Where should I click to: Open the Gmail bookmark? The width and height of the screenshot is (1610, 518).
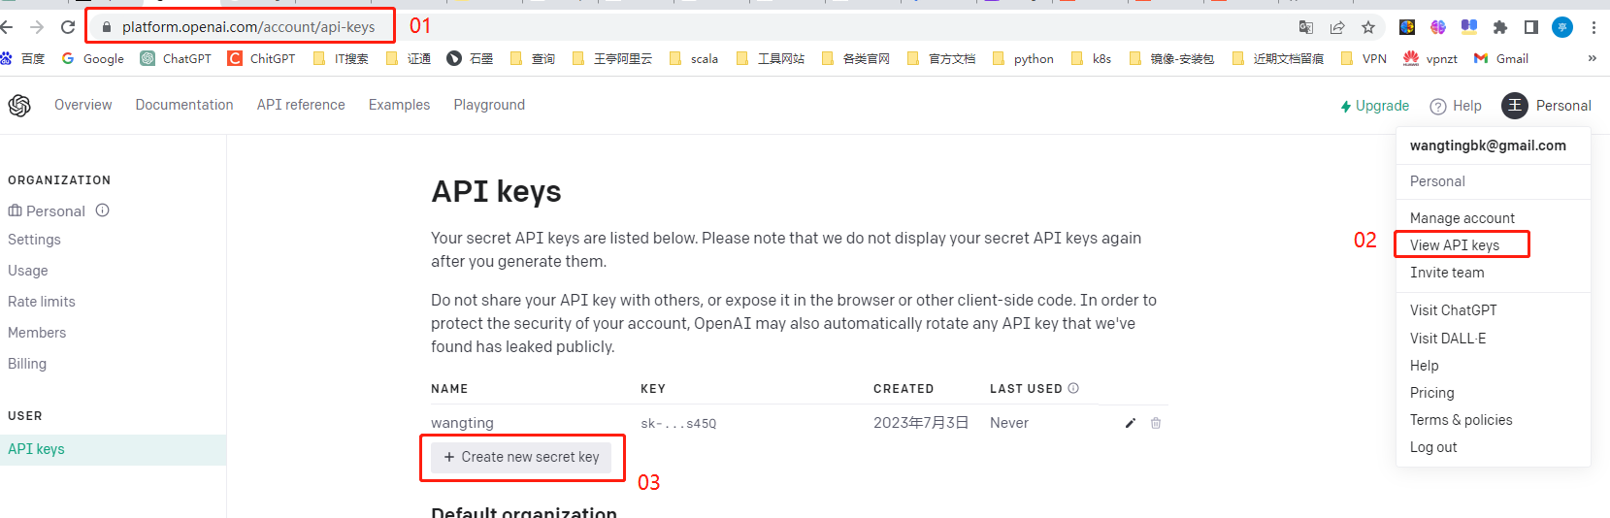1501,58
